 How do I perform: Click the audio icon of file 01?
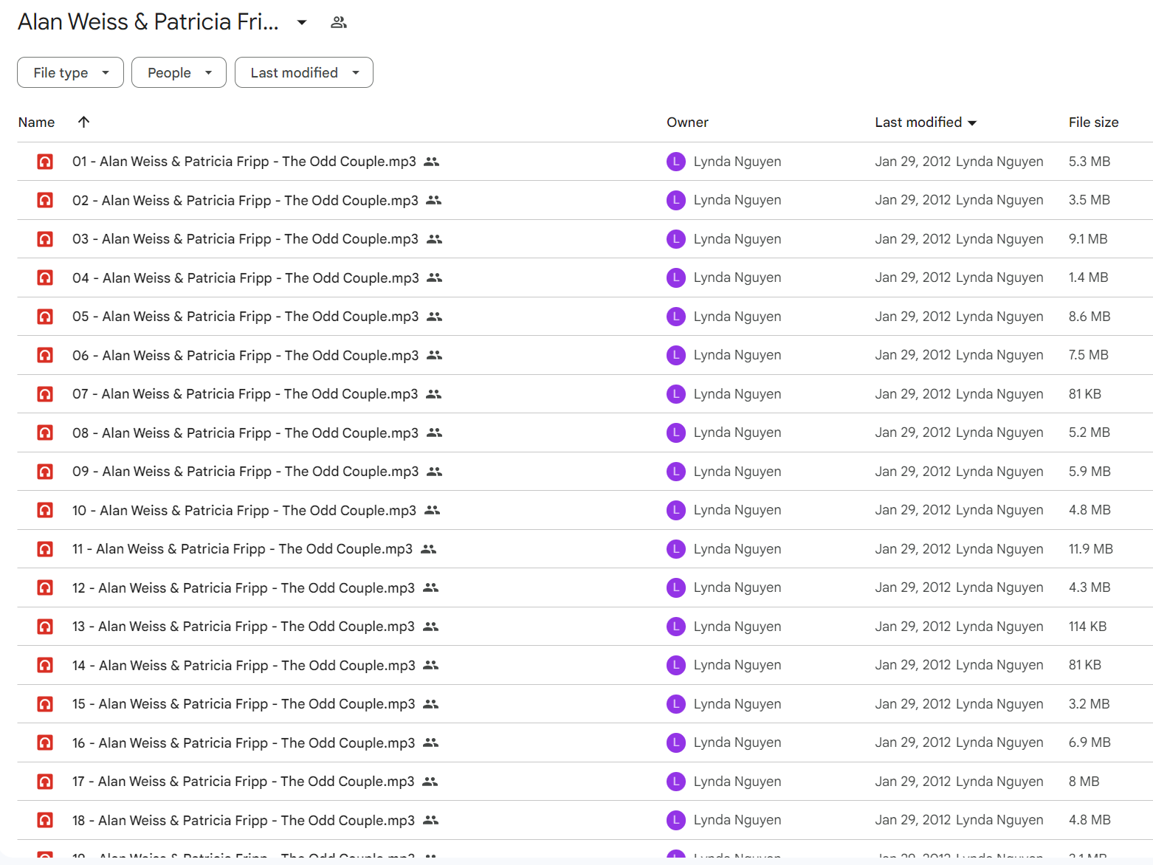click(x=45, y=162)
